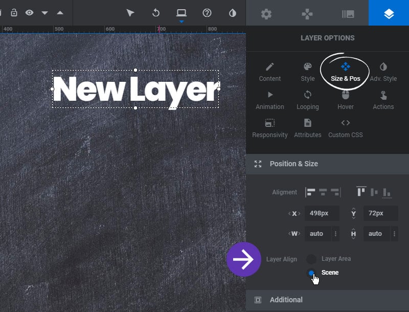
Task: Click the undo history icon
Action: click(156, 12)
